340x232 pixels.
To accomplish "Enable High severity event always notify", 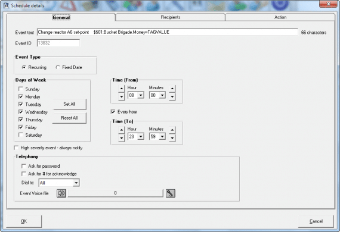I will tap(16, 148).
